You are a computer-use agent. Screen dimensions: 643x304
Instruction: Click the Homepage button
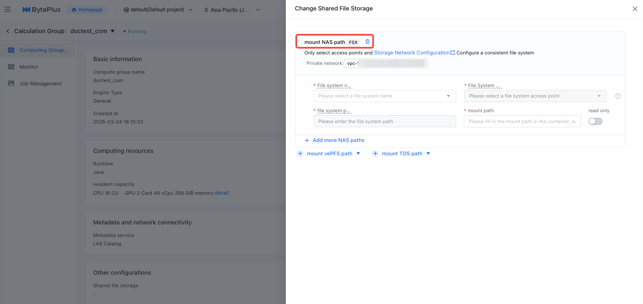(x=87, y=10)
